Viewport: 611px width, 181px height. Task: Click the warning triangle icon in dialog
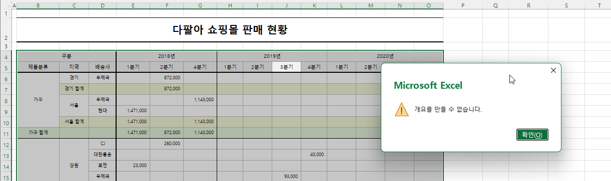(401, 109)
